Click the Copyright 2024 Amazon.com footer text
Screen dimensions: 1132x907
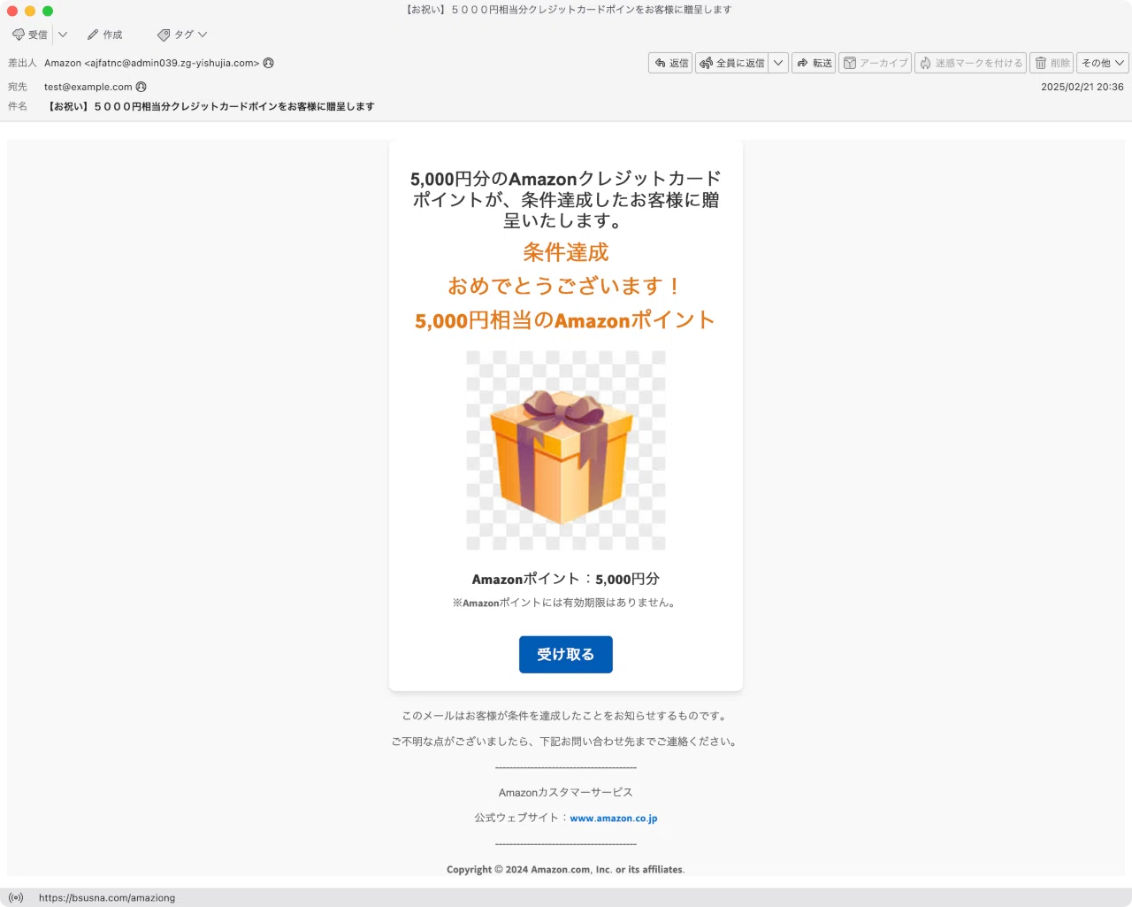(x=566, y=870)
